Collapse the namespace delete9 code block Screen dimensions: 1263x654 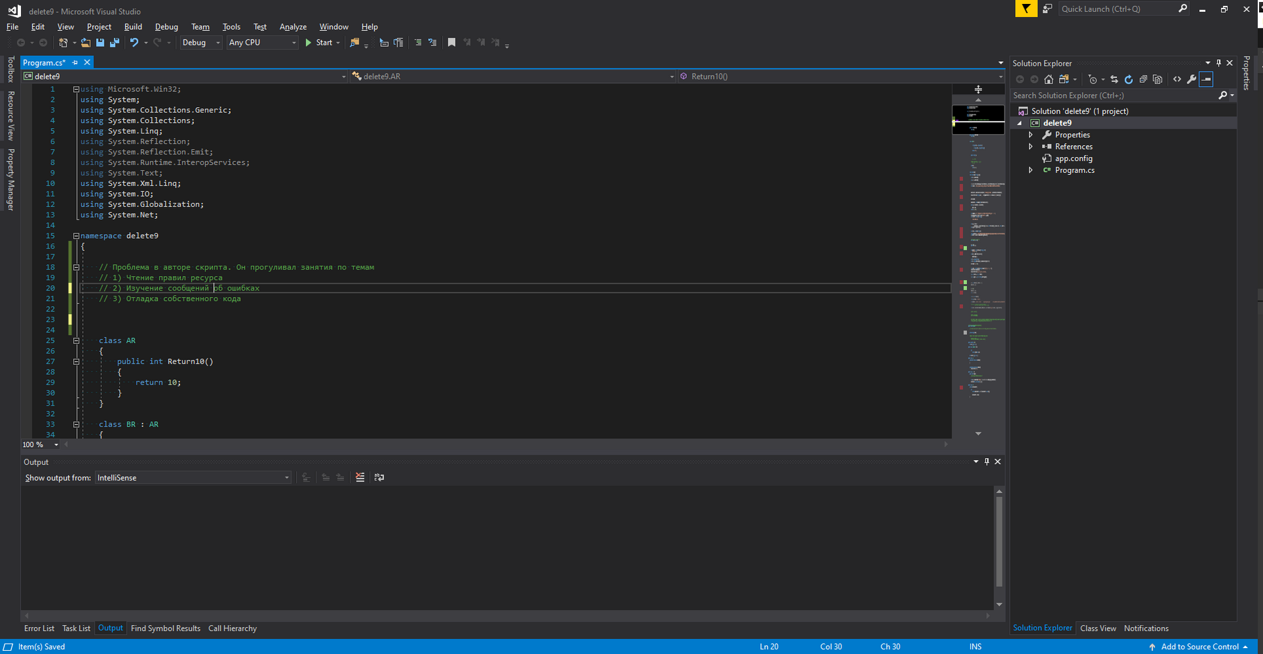pyautogui.click(x=76, y=236)
